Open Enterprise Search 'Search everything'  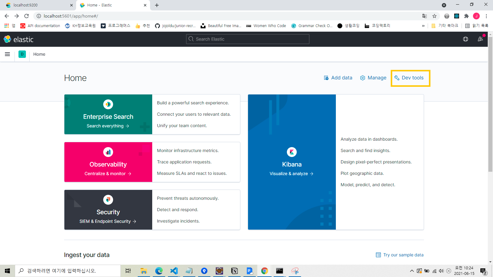[x=108, y=126]
